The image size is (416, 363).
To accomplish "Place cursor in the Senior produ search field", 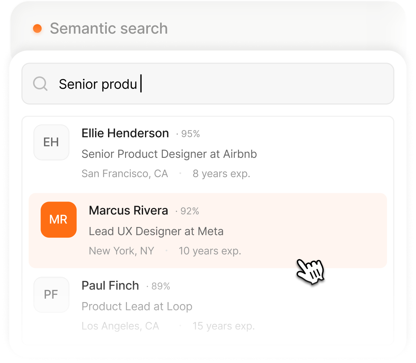I will click(208, 84).
